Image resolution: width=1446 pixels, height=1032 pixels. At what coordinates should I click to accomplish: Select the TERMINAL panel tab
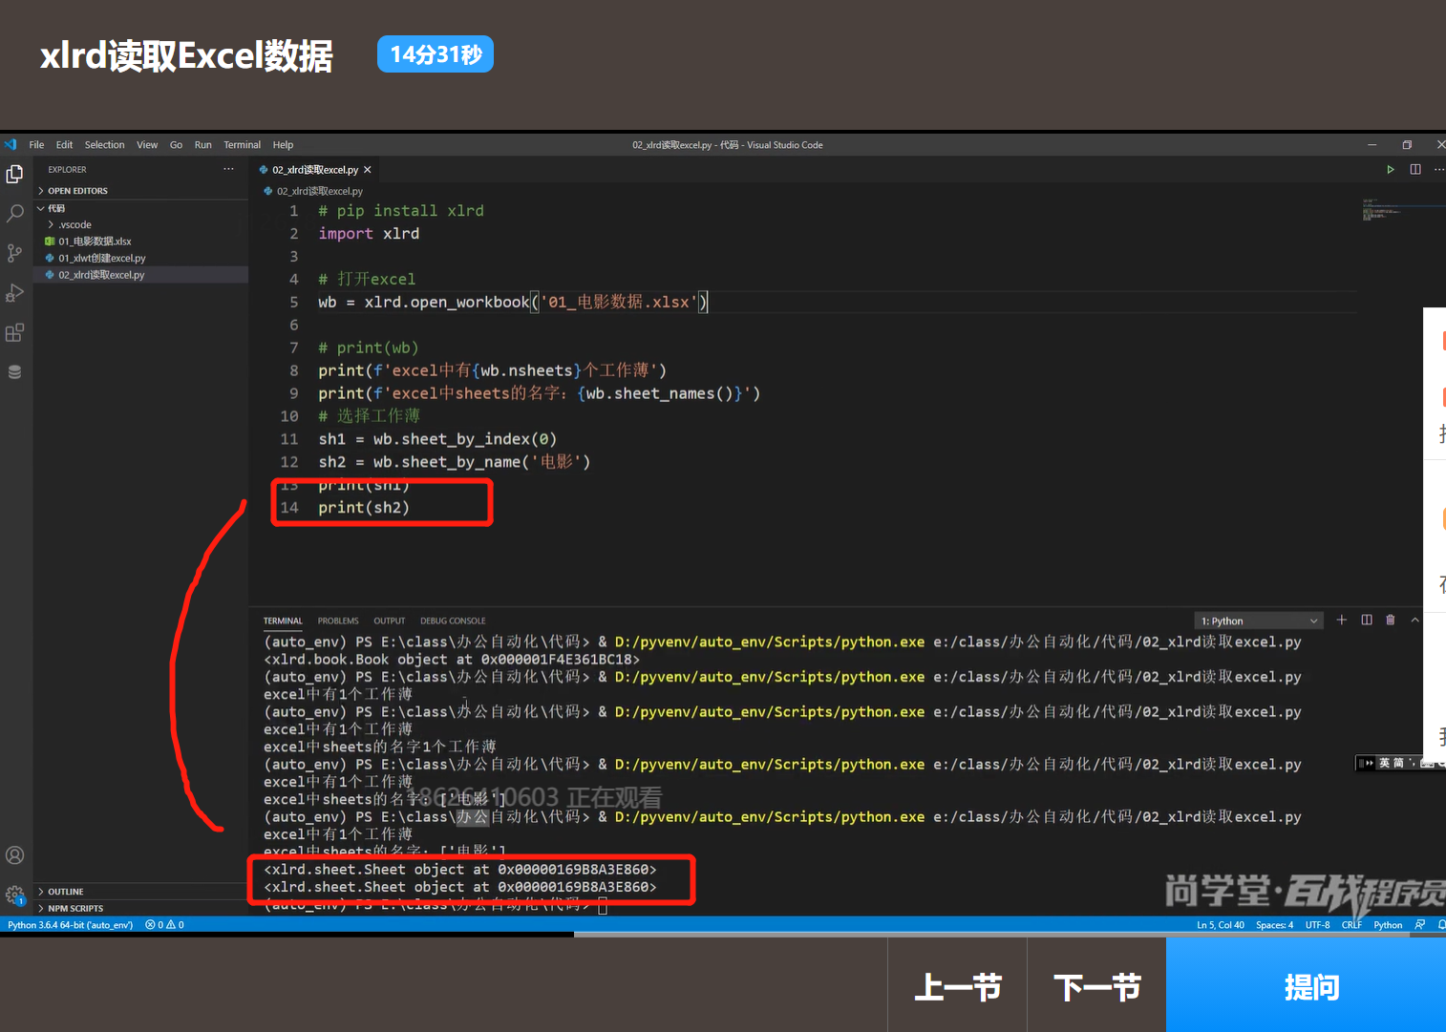coord(283,621)
